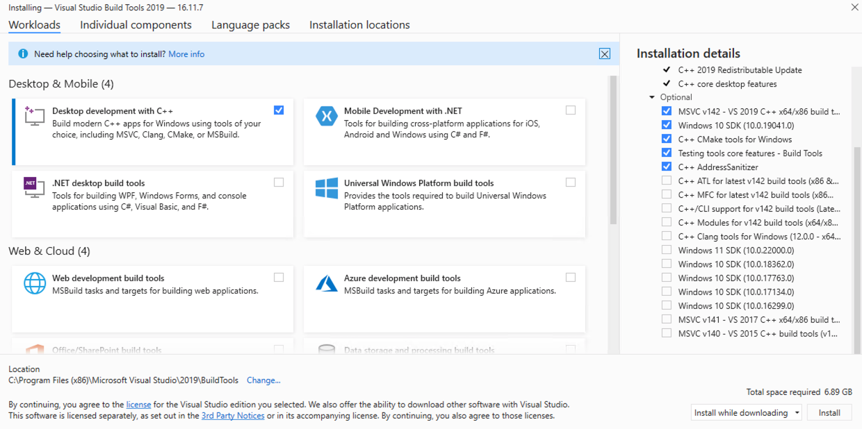
Task: Open the Change... location link
Action: coord(263,380)
